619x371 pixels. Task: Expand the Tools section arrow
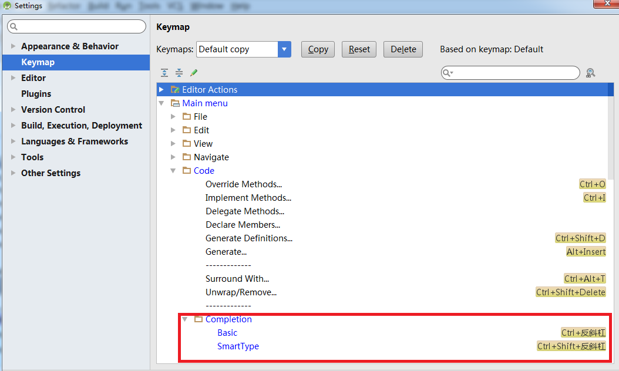click(13, 157)
